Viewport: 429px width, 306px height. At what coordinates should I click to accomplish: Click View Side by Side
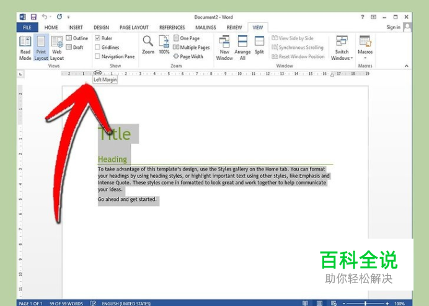pyautogui.click(x=293, y=38)
